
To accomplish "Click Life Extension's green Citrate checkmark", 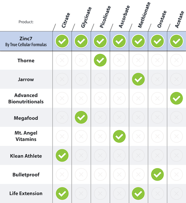I will tap(62, 194).
